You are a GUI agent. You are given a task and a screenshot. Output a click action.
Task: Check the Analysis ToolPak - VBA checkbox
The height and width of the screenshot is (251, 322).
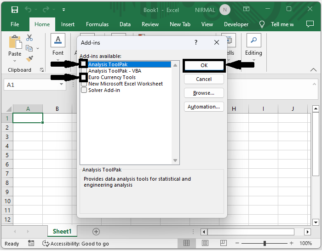pyautogui.click(x=84, y=71)
